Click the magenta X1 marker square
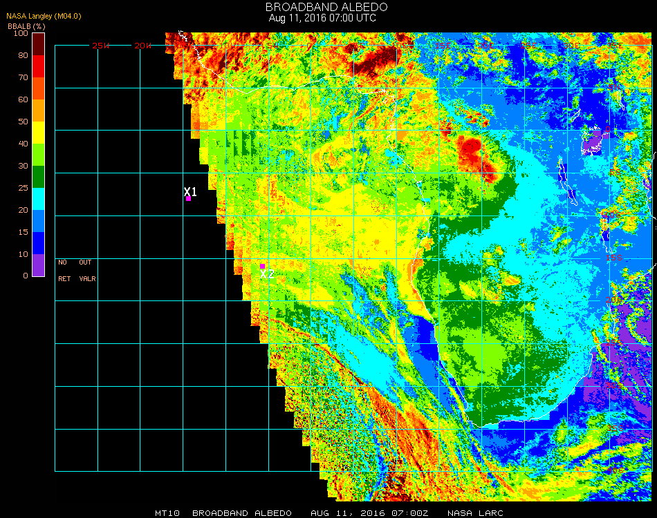Screen dimensions: 657x518 click(189, 199)
